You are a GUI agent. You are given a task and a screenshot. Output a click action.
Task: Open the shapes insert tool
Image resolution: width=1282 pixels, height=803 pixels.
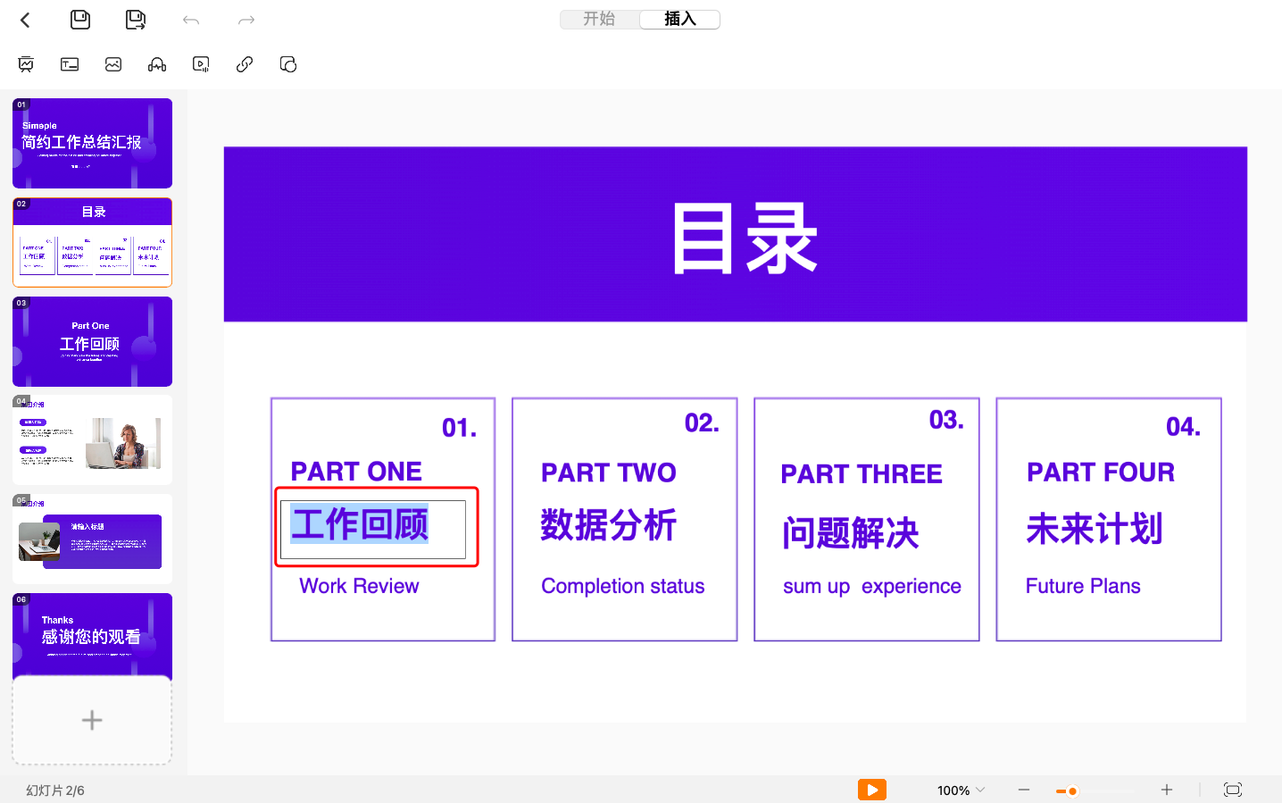[287, 63]
